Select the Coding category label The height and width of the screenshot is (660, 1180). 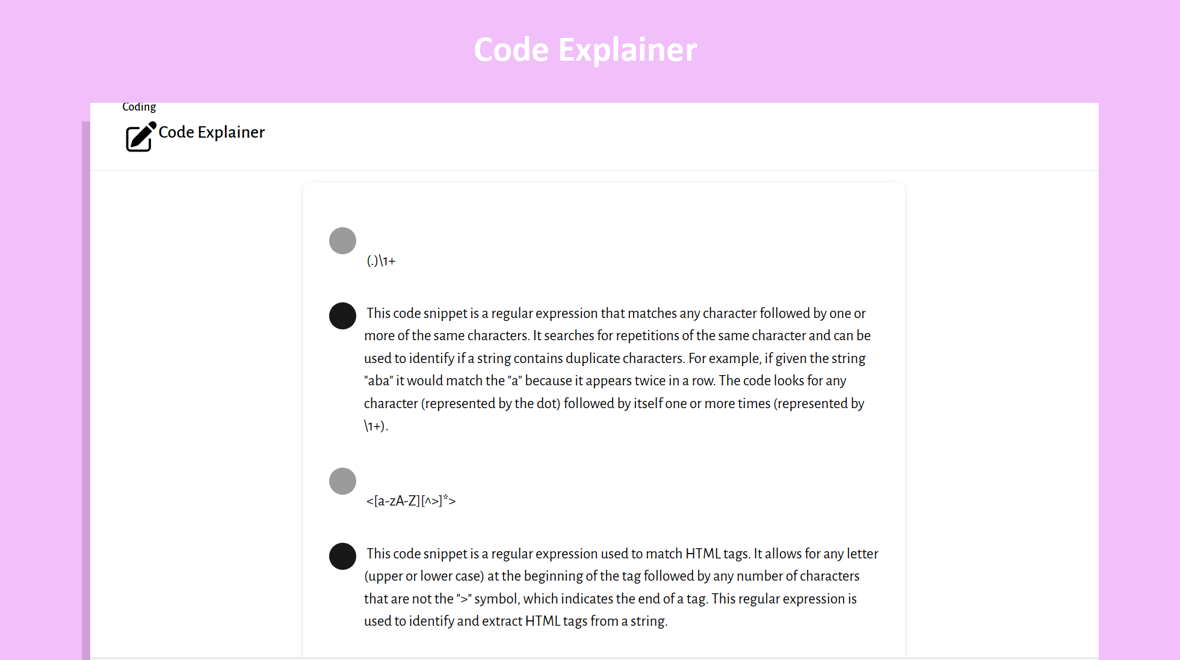pos(139,106)
